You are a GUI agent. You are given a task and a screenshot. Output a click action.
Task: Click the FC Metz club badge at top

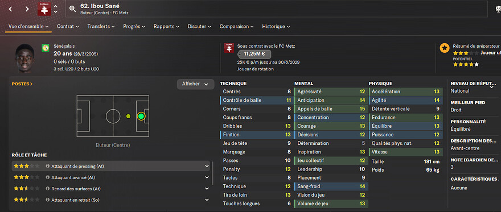pyautogui.click(x=44, y=9)
